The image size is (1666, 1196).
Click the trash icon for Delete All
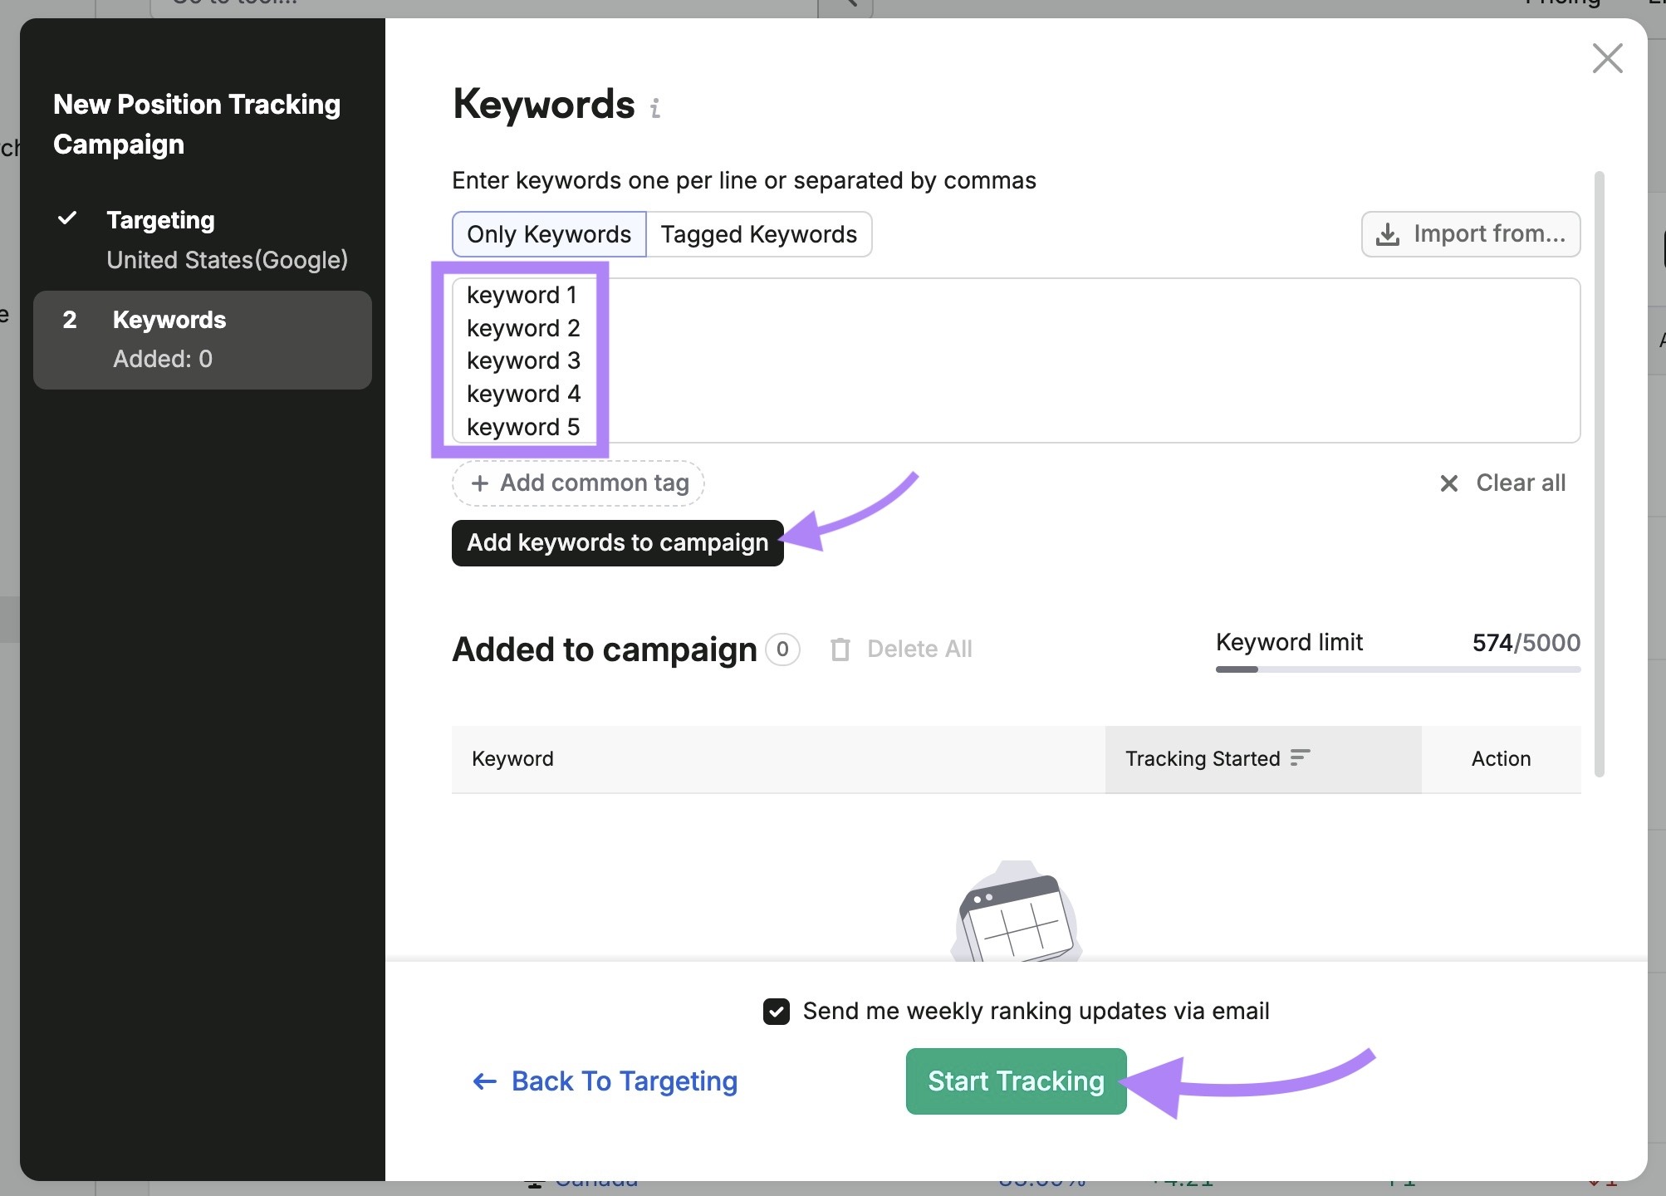pyautogui.click(x=840, y=649)
